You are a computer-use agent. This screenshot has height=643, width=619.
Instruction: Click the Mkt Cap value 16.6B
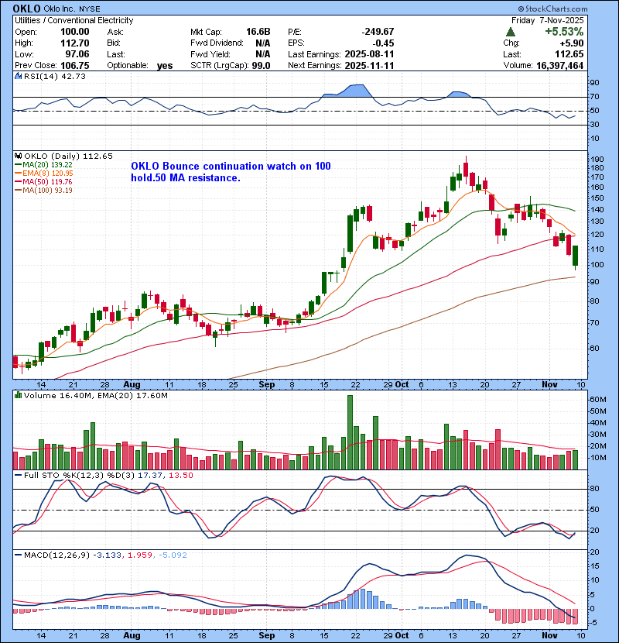click(x=258, y=32)
